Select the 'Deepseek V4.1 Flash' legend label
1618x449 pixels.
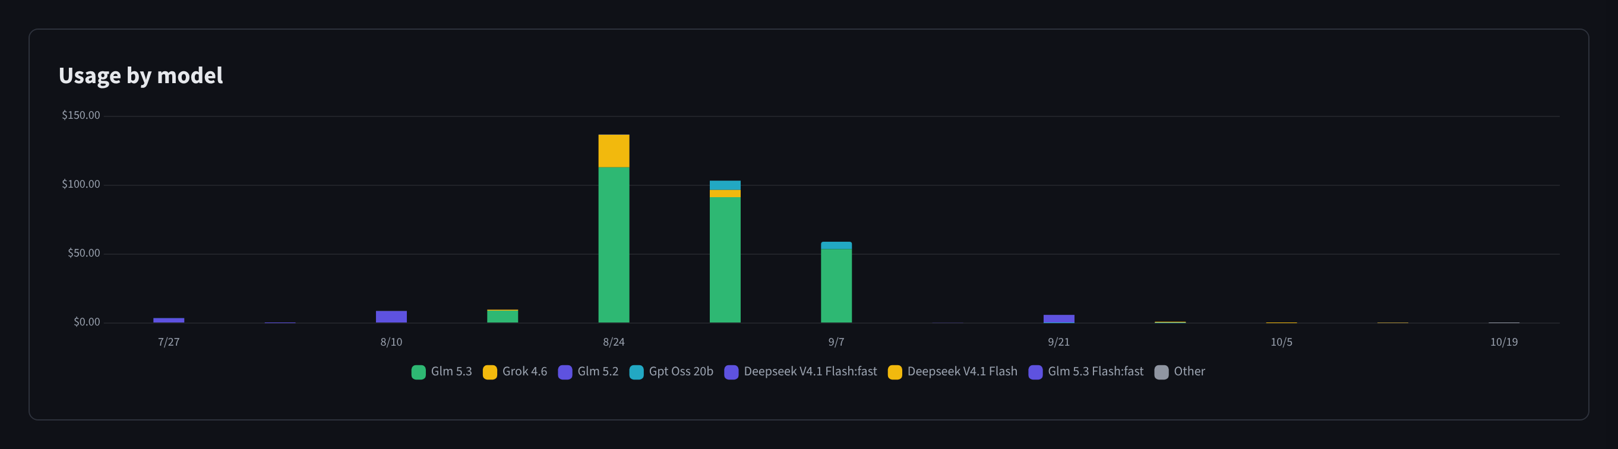coord(962,371)
